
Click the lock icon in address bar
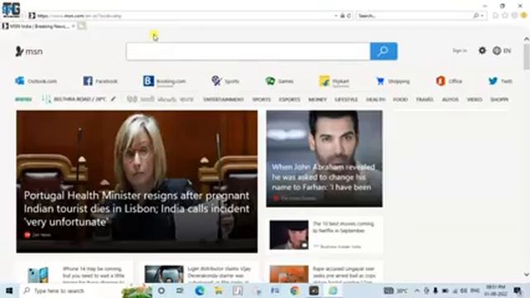(342, 16)
